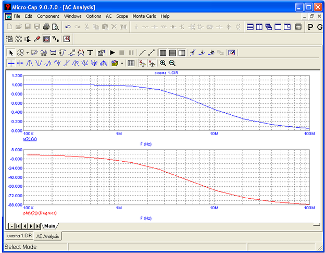Click the ph(v(2)) (Degrees) plot label
The image size is (325, 253).
pos(40,213)
